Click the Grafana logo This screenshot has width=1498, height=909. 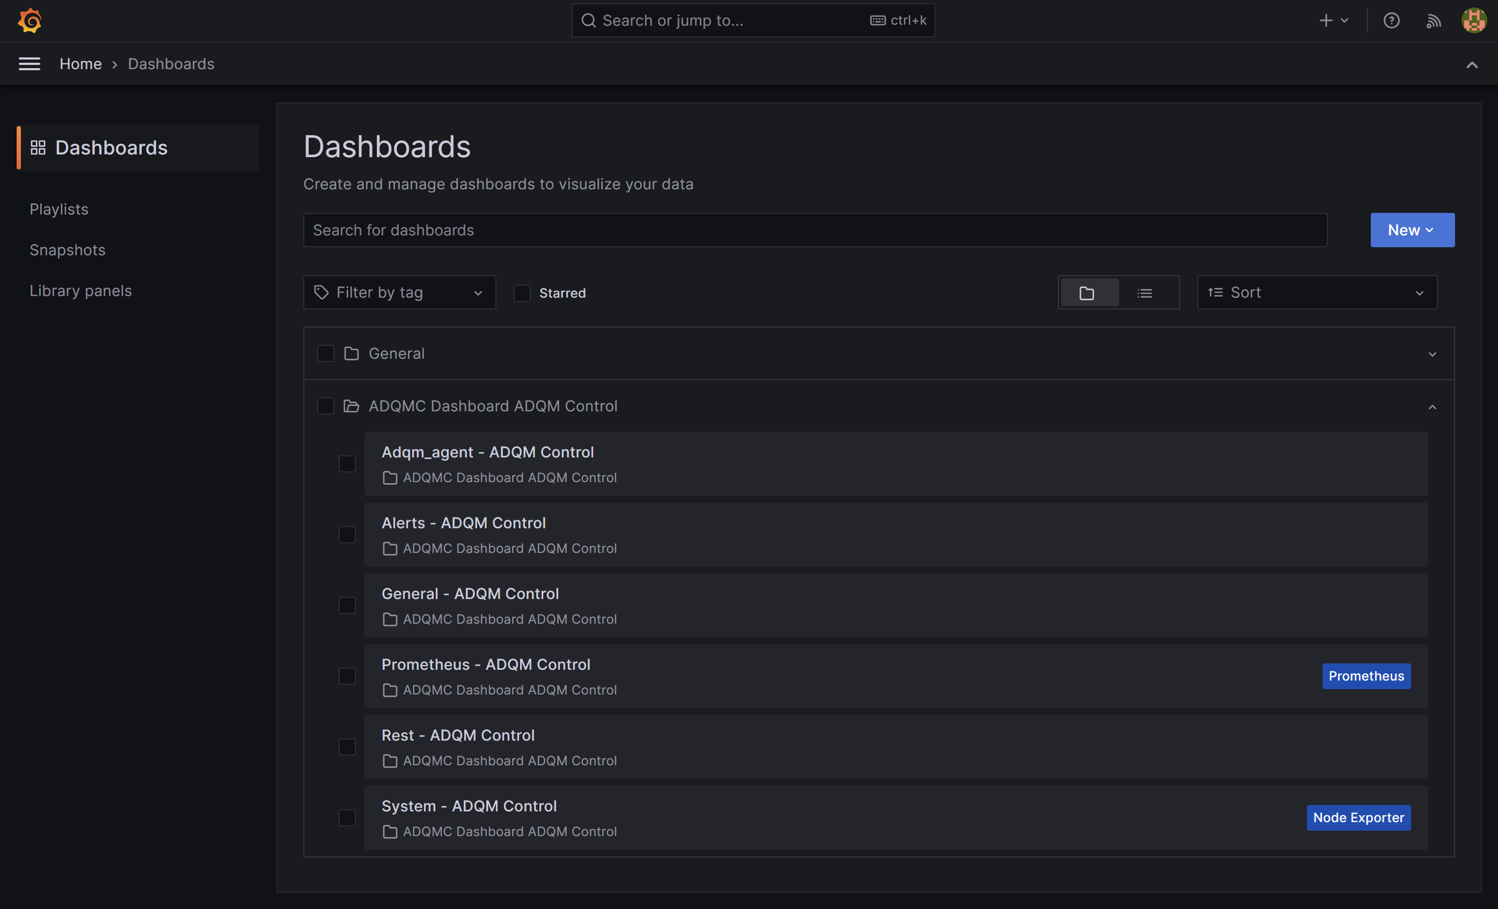point(30,20)
